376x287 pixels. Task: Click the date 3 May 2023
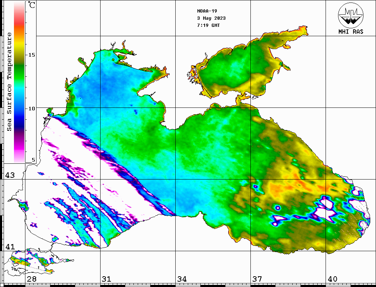(x=211, y=18)
